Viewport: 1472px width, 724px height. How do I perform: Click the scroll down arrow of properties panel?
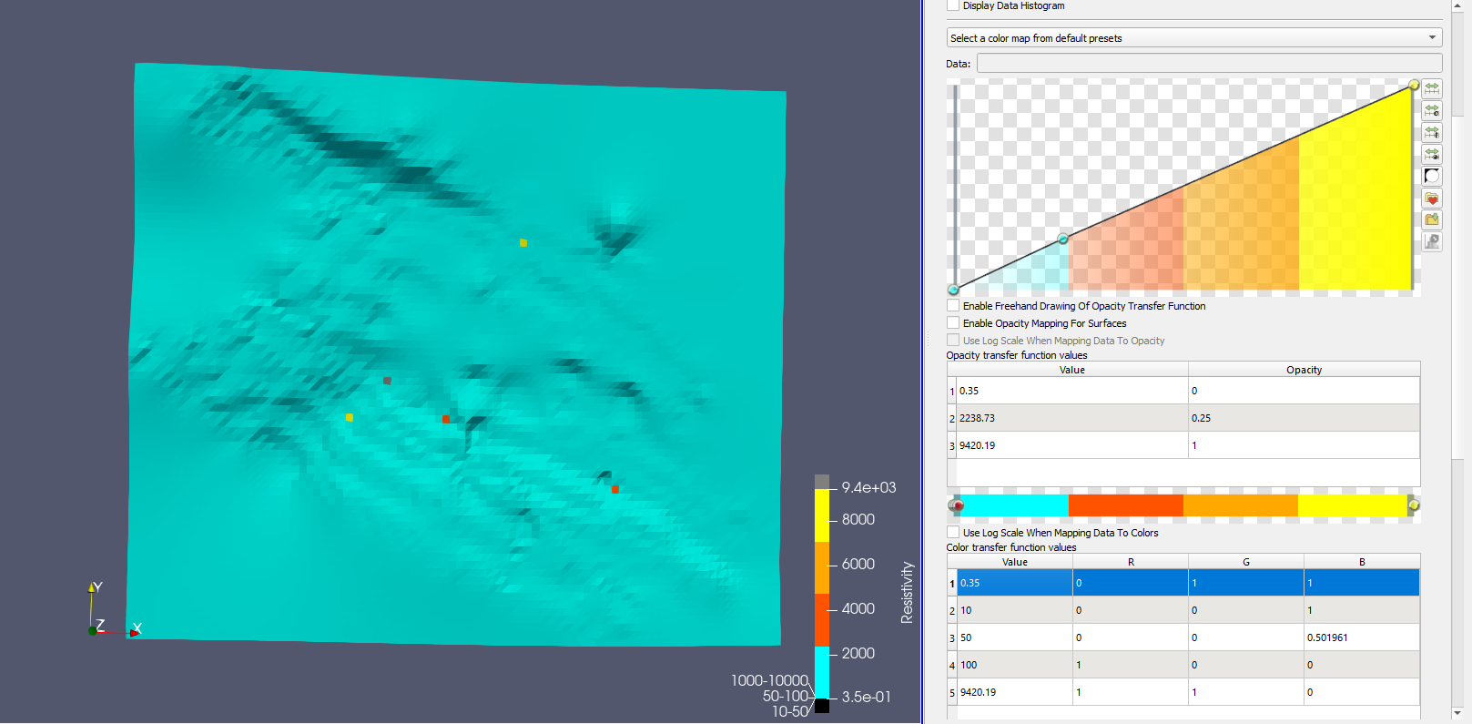pos(1457,713)
